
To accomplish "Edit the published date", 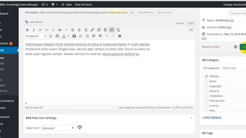I will click(x=204, y=38).
